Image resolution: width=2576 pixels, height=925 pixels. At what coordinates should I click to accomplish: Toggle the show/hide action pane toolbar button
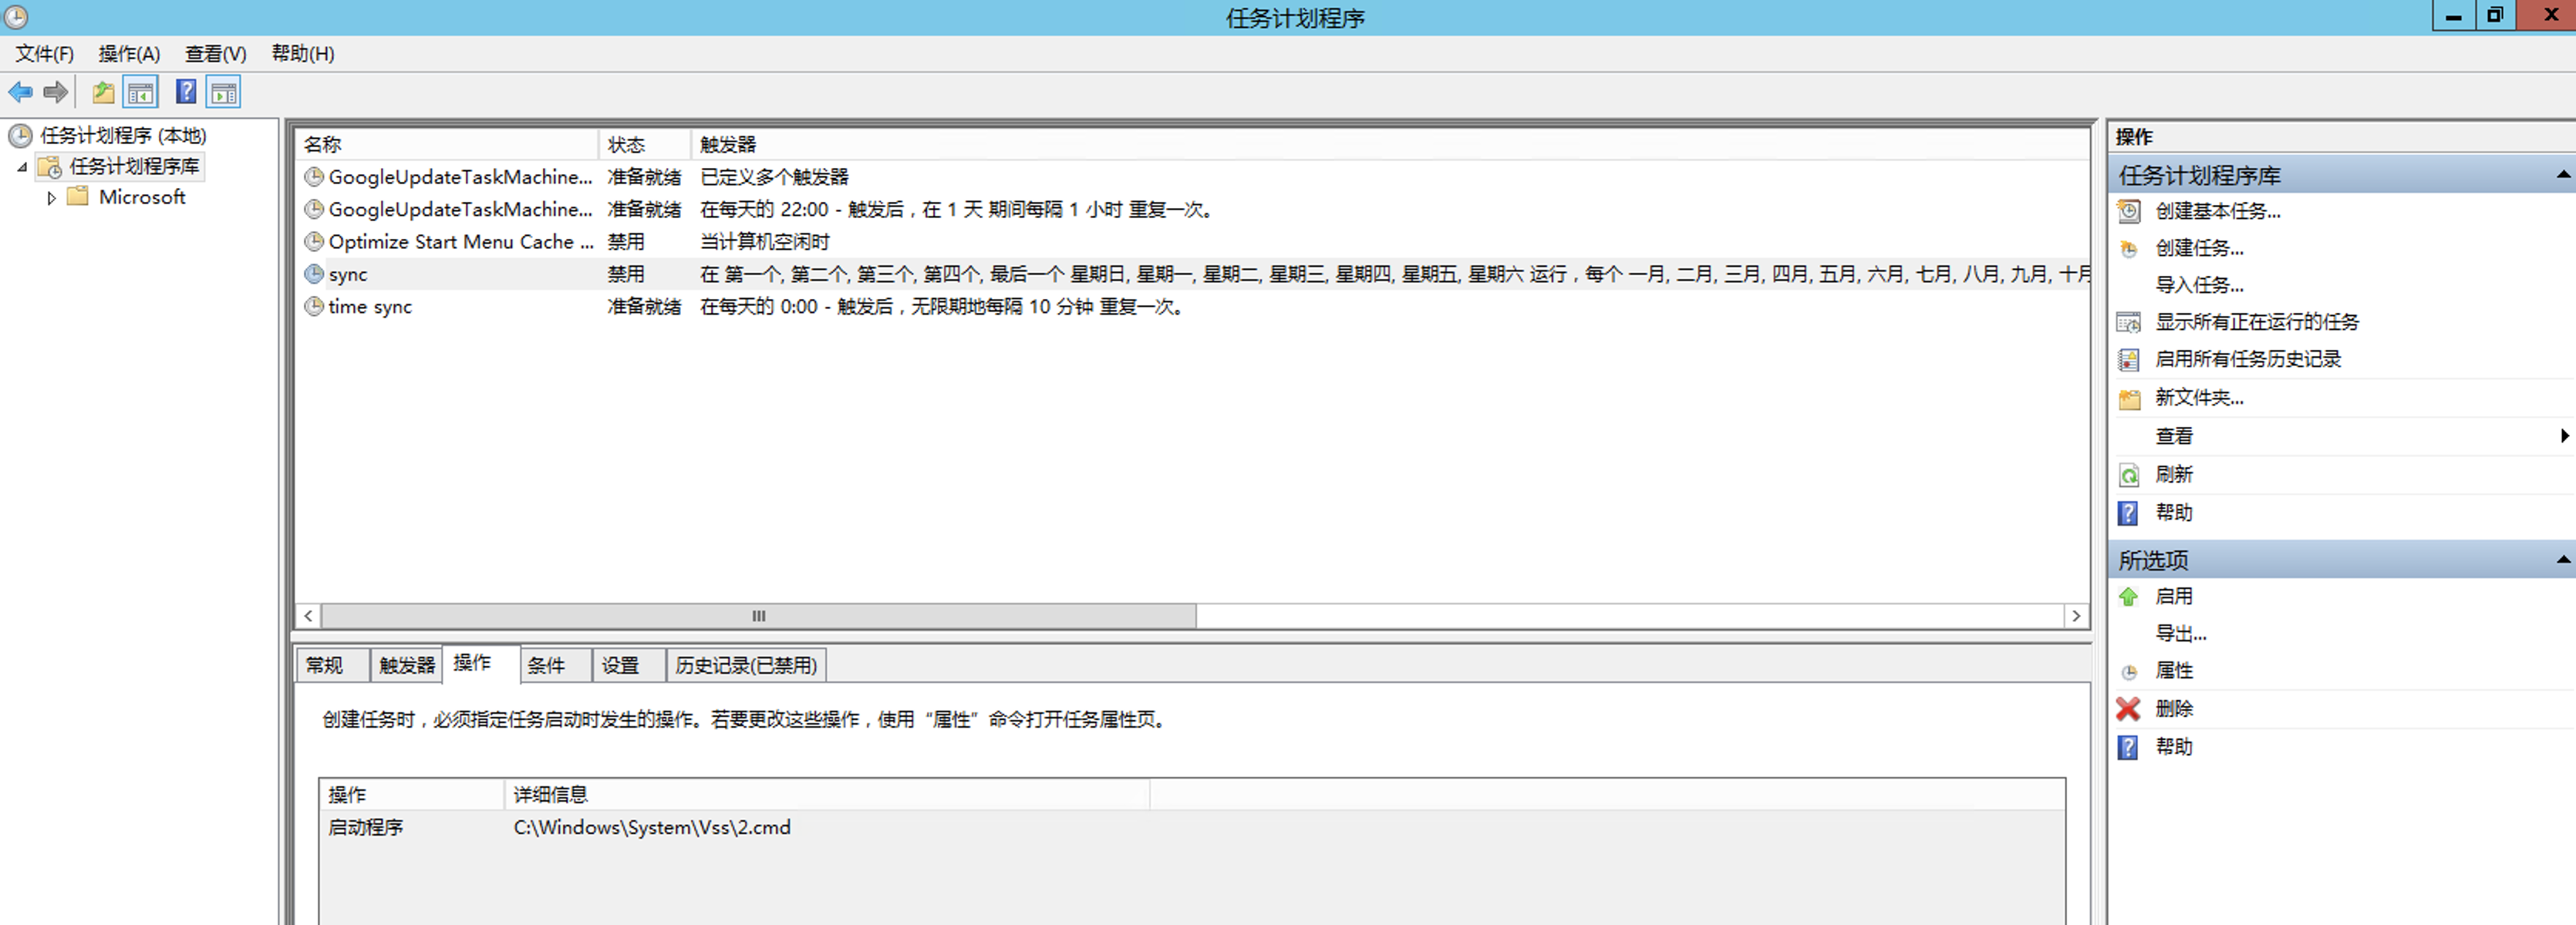(224, 93)
